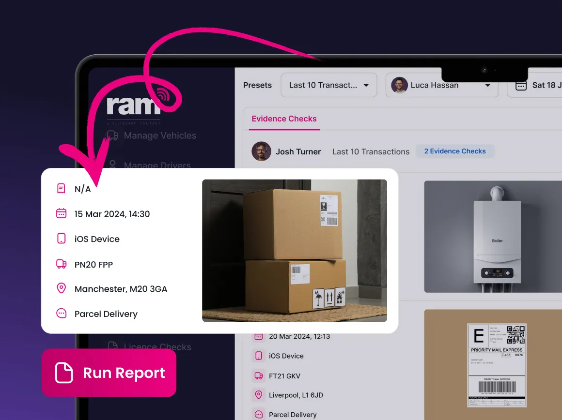
Task: Switch to the Evidence Checks tab
Action: (284, 119)
